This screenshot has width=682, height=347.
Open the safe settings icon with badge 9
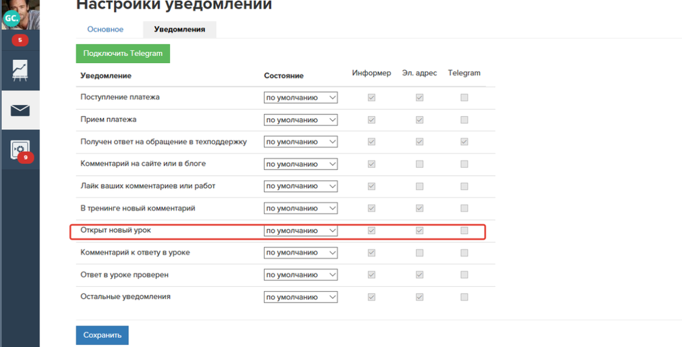click(x=20, y=150)
